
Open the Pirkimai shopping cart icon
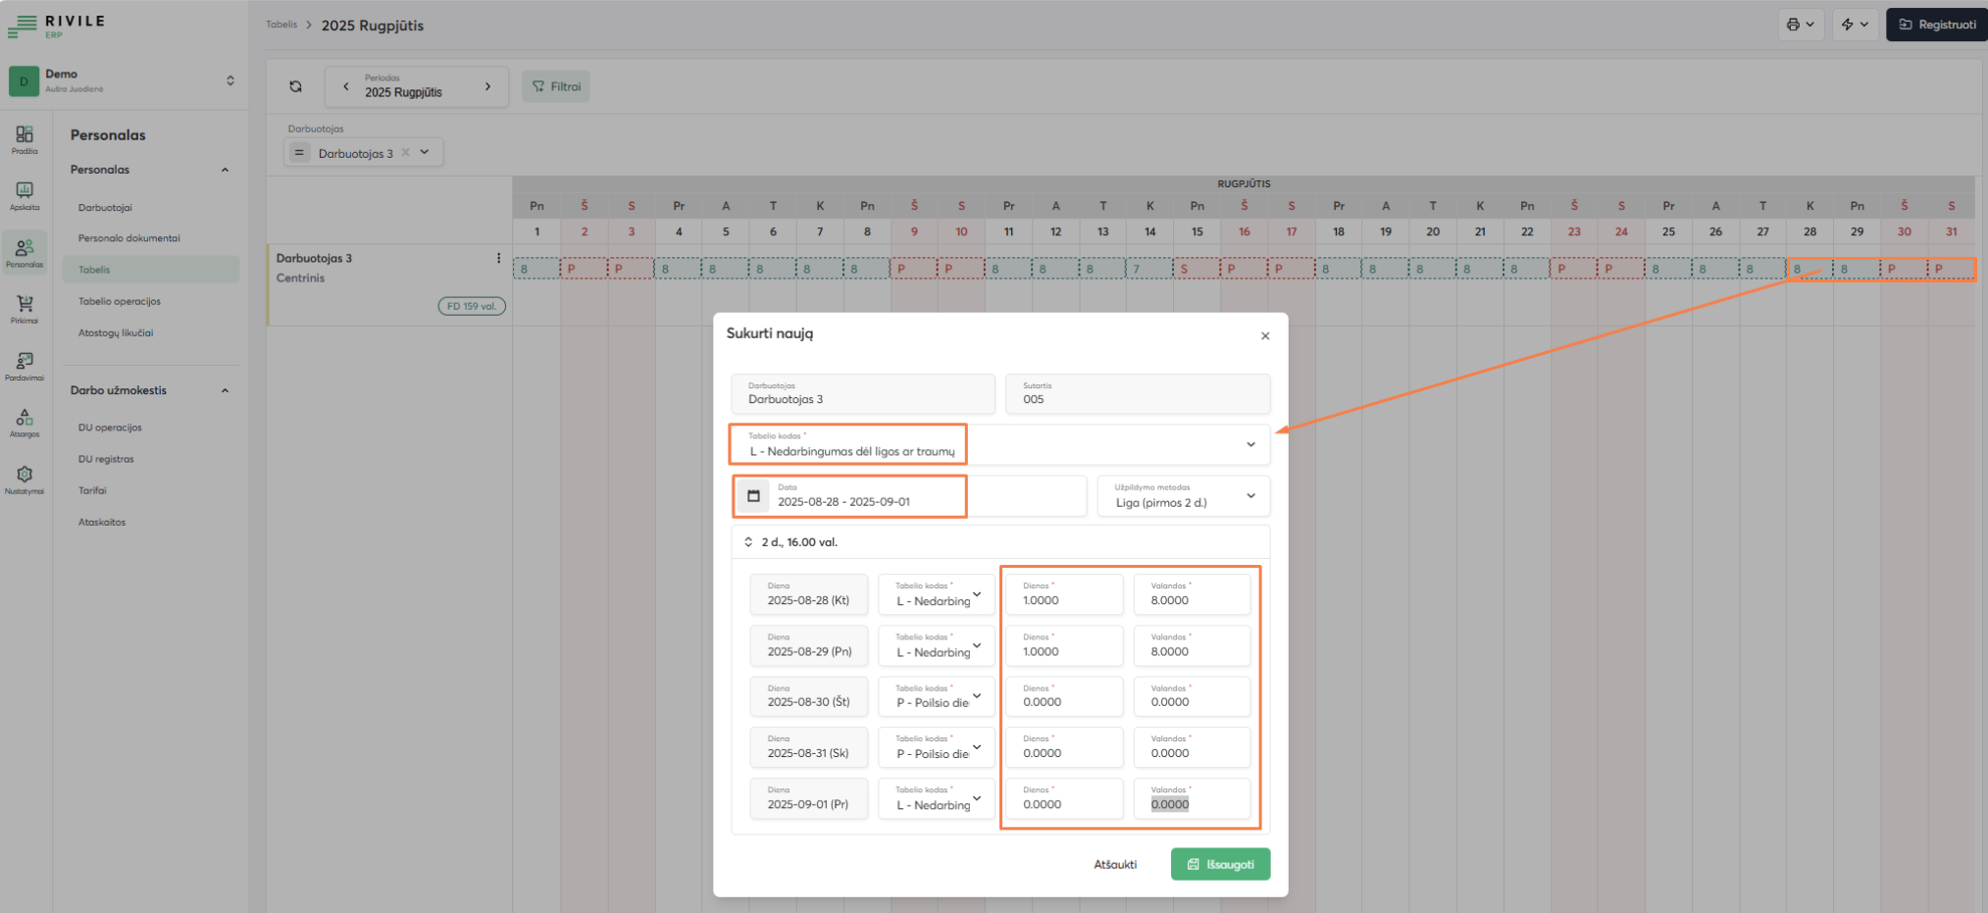point(23,305)
